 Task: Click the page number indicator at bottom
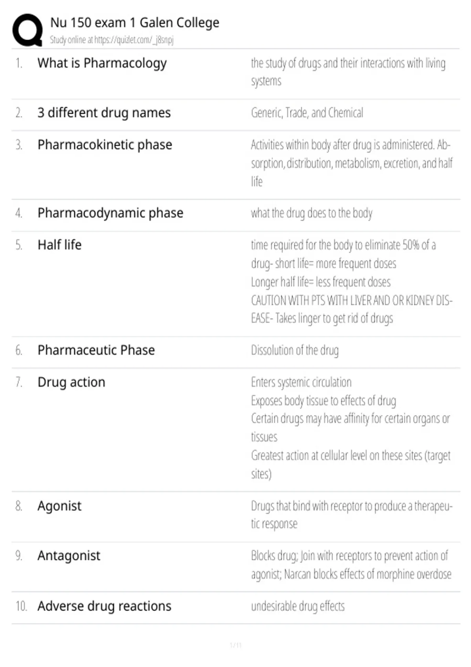235,645
